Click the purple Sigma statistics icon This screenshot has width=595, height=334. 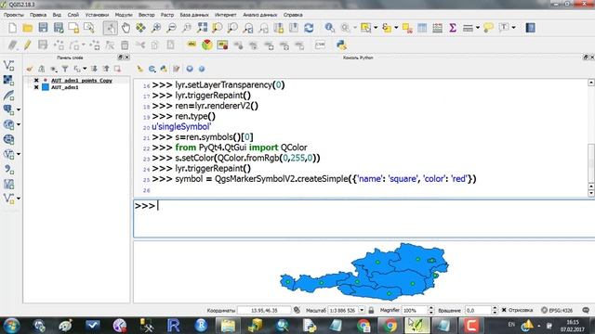point(453,28)
